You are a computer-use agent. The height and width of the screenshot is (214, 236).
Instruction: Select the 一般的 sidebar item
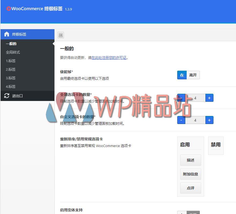click(x=10, y=43)
